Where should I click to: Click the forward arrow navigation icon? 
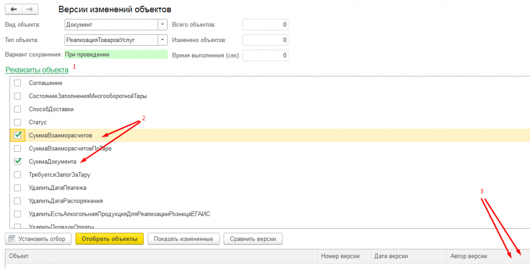[x=30, y=9]
